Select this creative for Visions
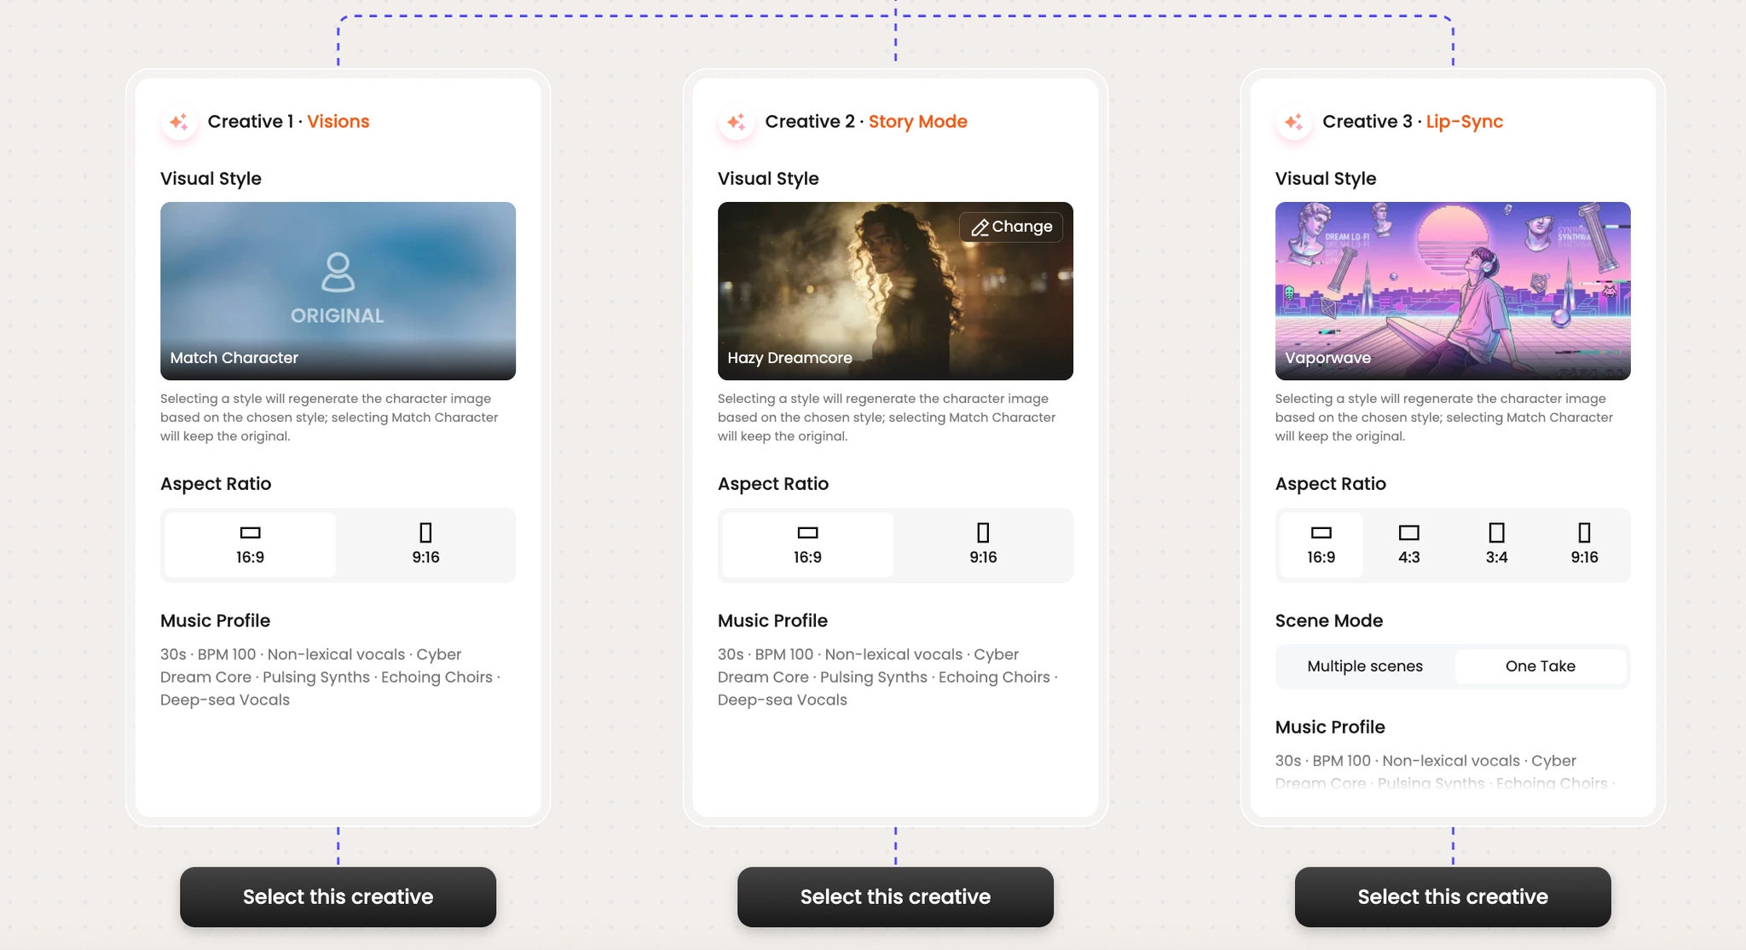The width and height of the screenshot is (1746, 950). (x=338, y=897)
